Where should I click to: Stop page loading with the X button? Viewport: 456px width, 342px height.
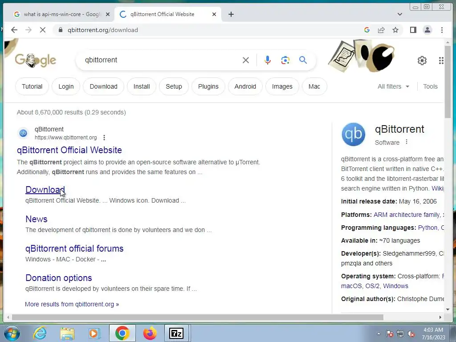[42, 30]
